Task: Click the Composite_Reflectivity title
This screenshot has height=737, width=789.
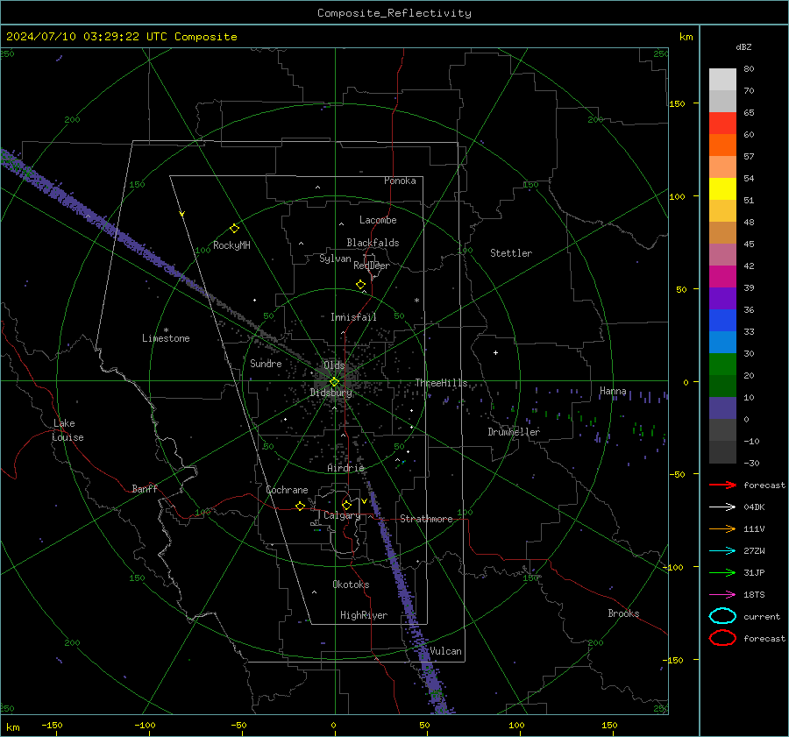Action: [x=394, y=13]
